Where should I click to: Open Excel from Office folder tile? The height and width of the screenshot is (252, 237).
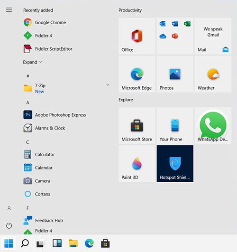(x=187, y=24)
